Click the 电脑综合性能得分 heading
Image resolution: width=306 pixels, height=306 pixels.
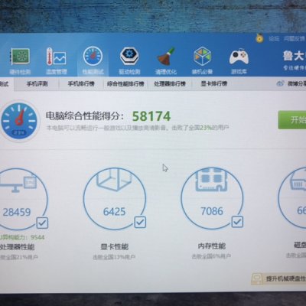click(x=85, y=116)
